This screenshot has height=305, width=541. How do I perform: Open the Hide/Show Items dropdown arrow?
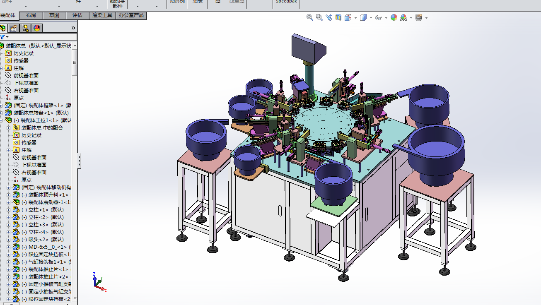[x=386, y=18]
